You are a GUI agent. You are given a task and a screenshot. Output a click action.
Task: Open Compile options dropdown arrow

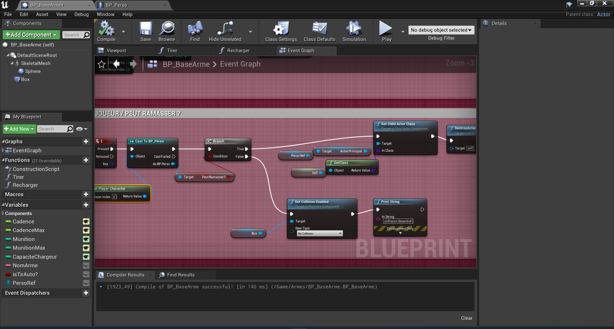123,32
